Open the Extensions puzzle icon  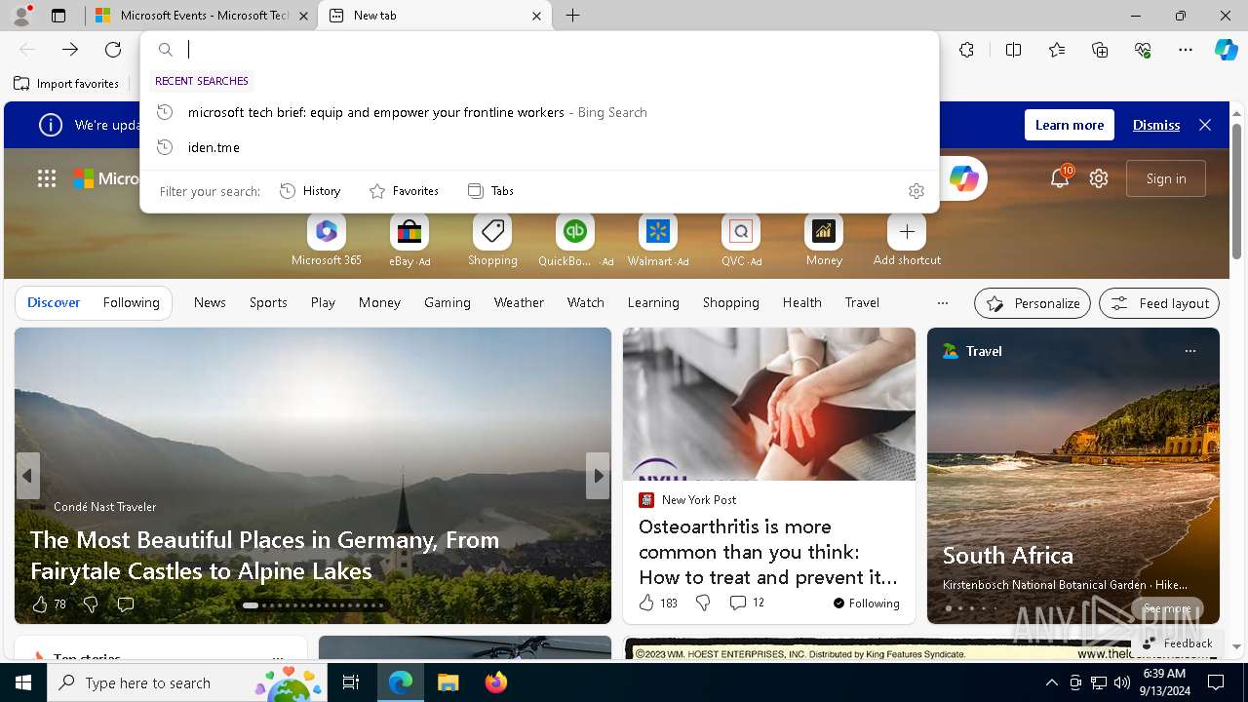966,50
